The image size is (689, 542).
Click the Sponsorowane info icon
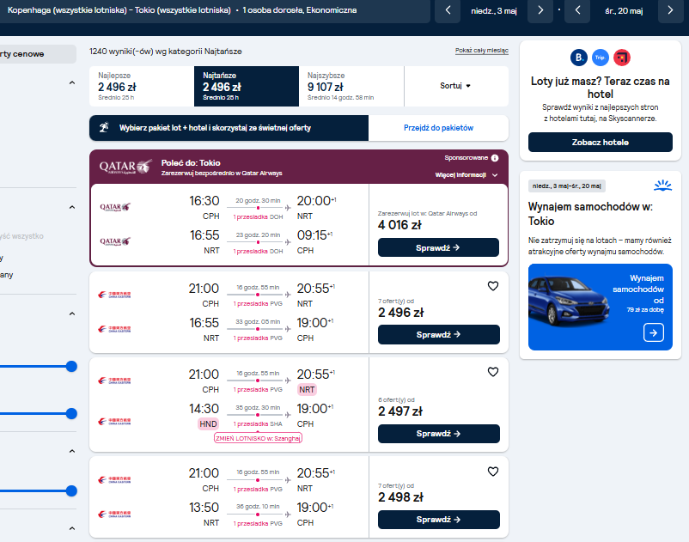495,158
